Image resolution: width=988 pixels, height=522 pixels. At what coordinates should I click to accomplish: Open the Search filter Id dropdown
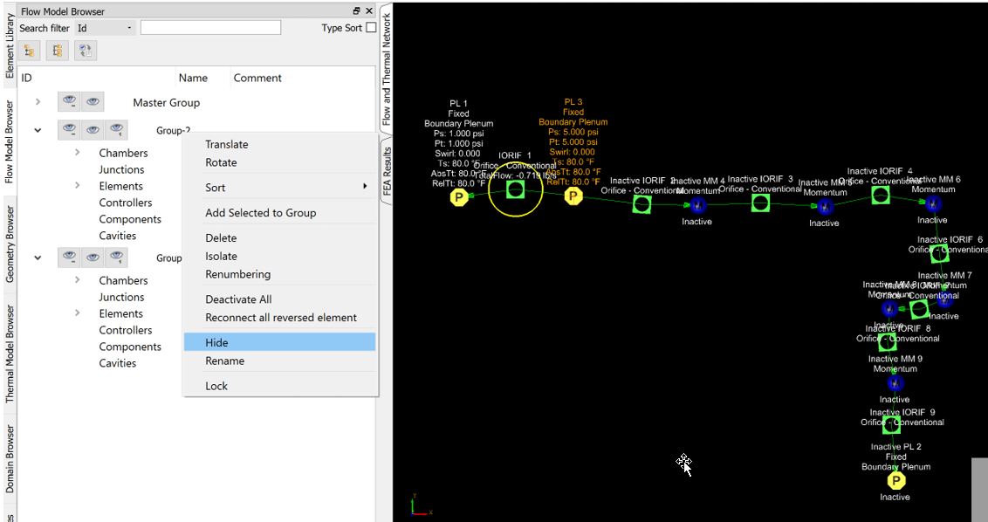[105, 28]
